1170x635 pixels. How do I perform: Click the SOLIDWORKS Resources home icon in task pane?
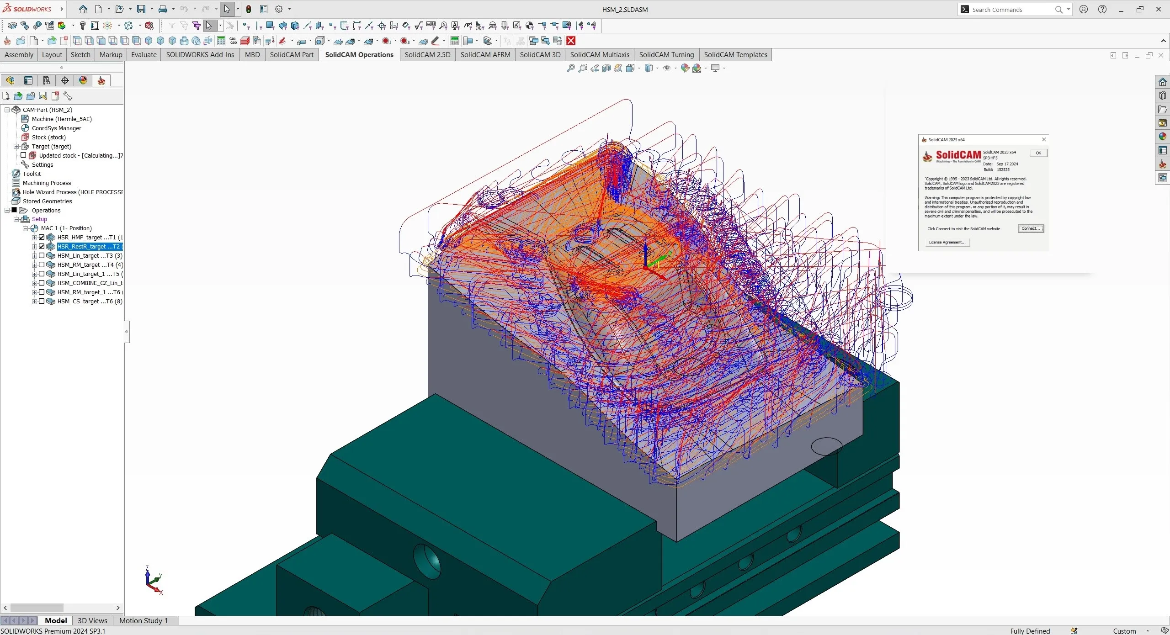[x=1163, y=82]
